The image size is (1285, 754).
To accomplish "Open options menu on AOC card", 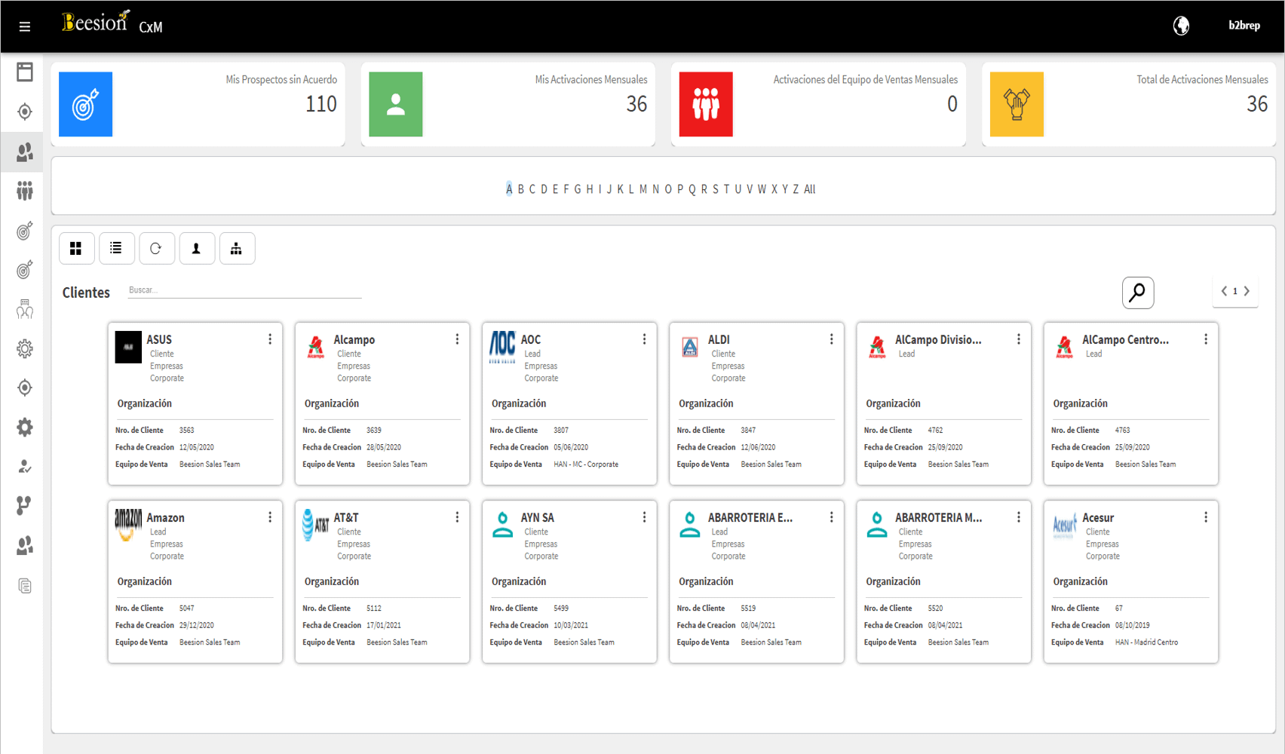I will click(644, 339).
